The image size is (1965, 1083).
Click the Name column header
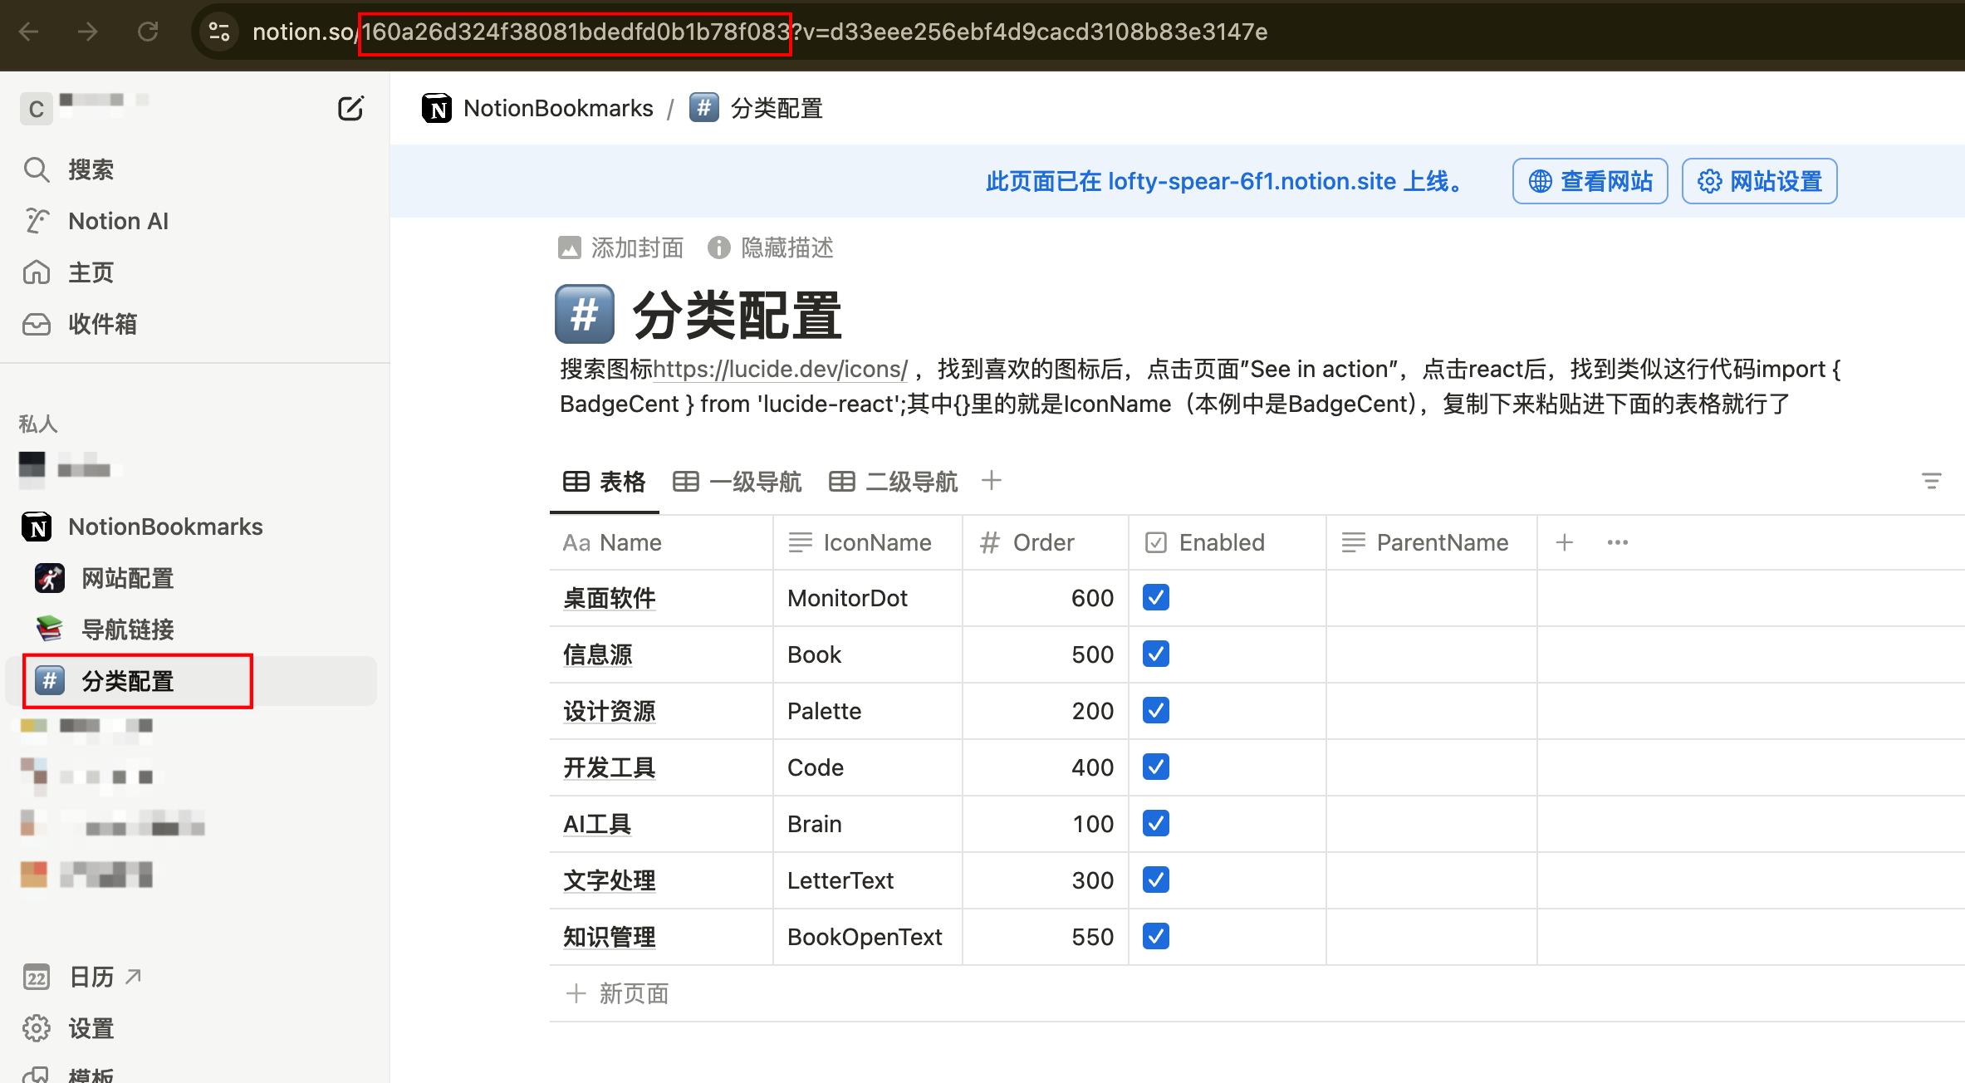point(661,542)
